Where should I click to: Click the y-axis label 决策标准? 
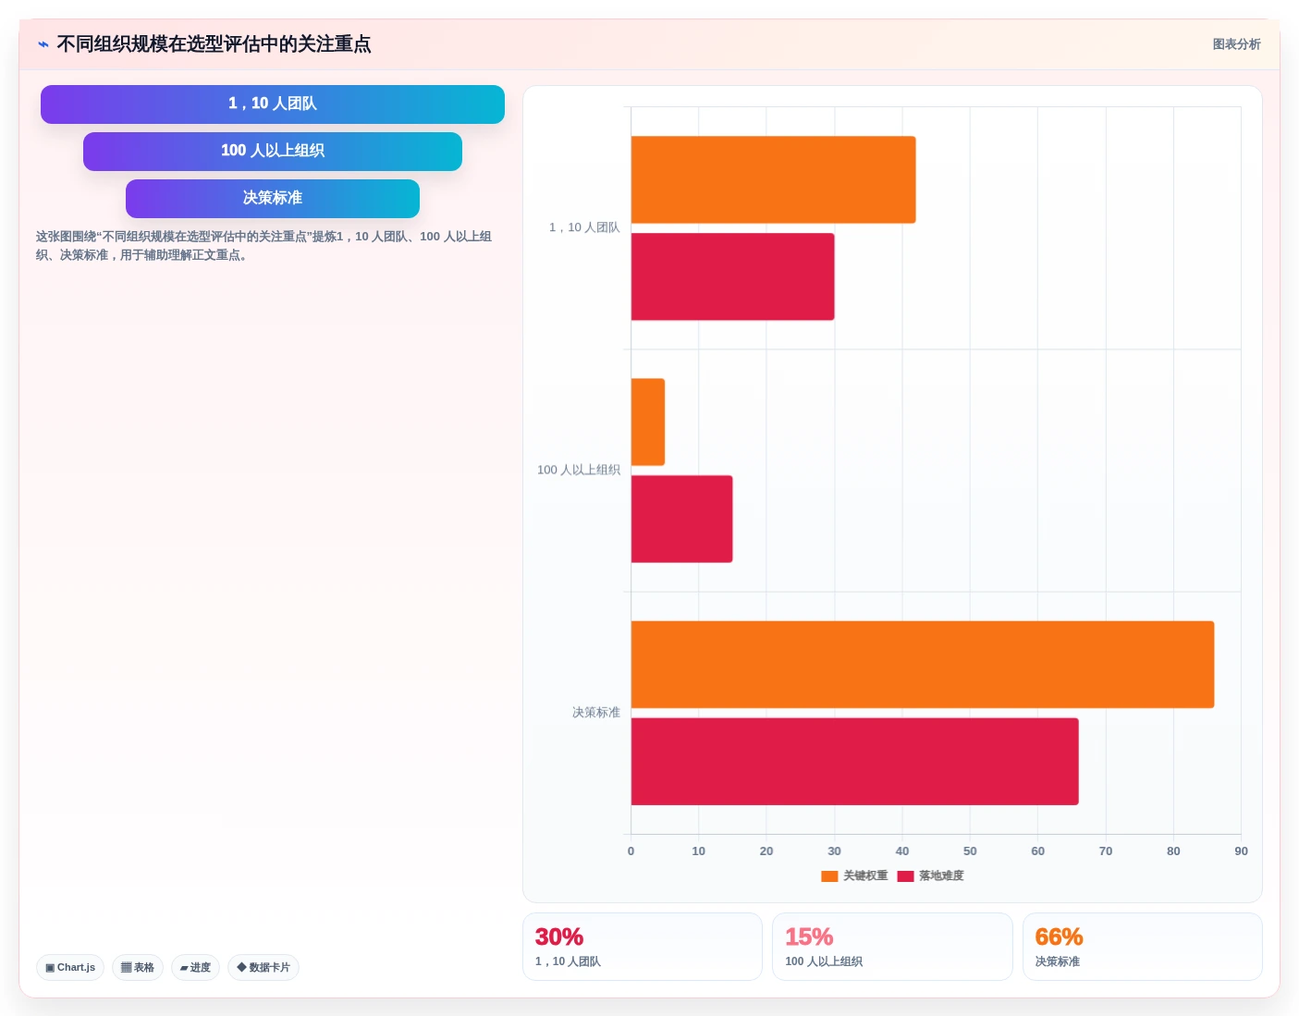[x=596, y=713]
